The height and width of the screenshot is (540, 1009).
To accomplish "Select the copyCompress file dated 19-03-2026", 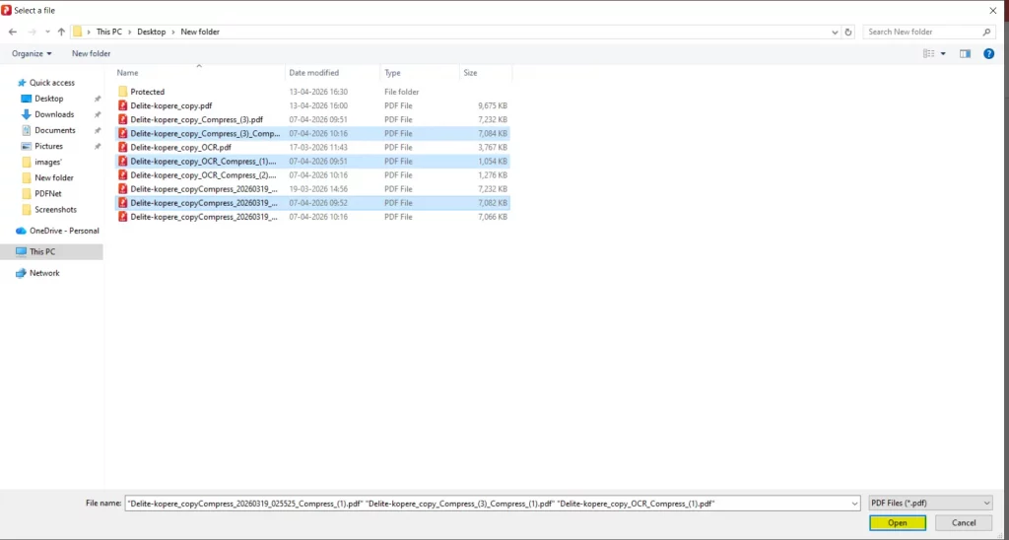I will pos(312,189).
